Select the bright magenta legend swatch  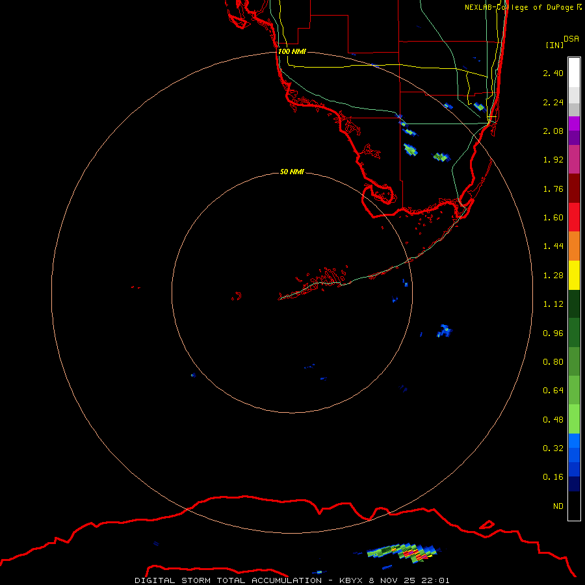pyautogui.click(x=574, y=123)
